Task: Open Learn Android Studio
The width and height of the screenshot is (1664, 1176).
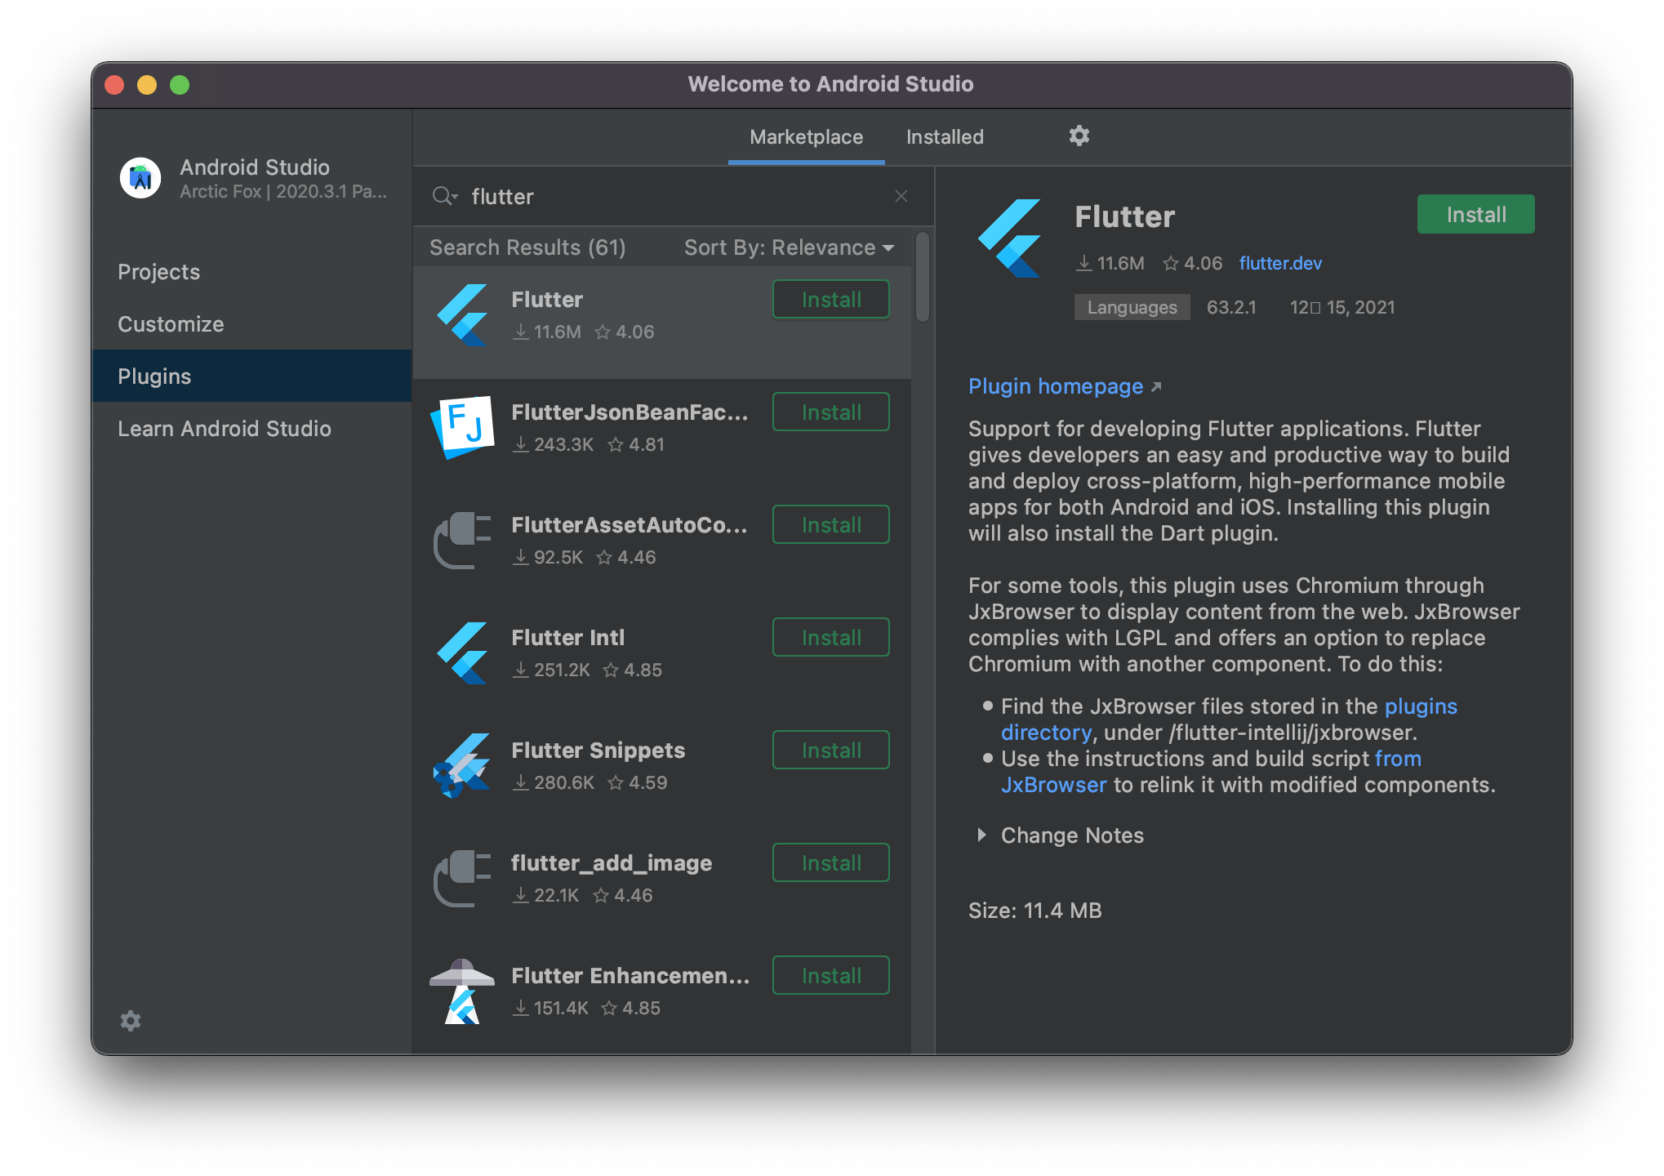Action: point(251,429)
